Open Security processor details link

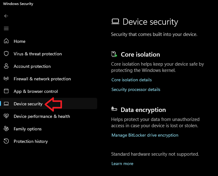point(136,89)
